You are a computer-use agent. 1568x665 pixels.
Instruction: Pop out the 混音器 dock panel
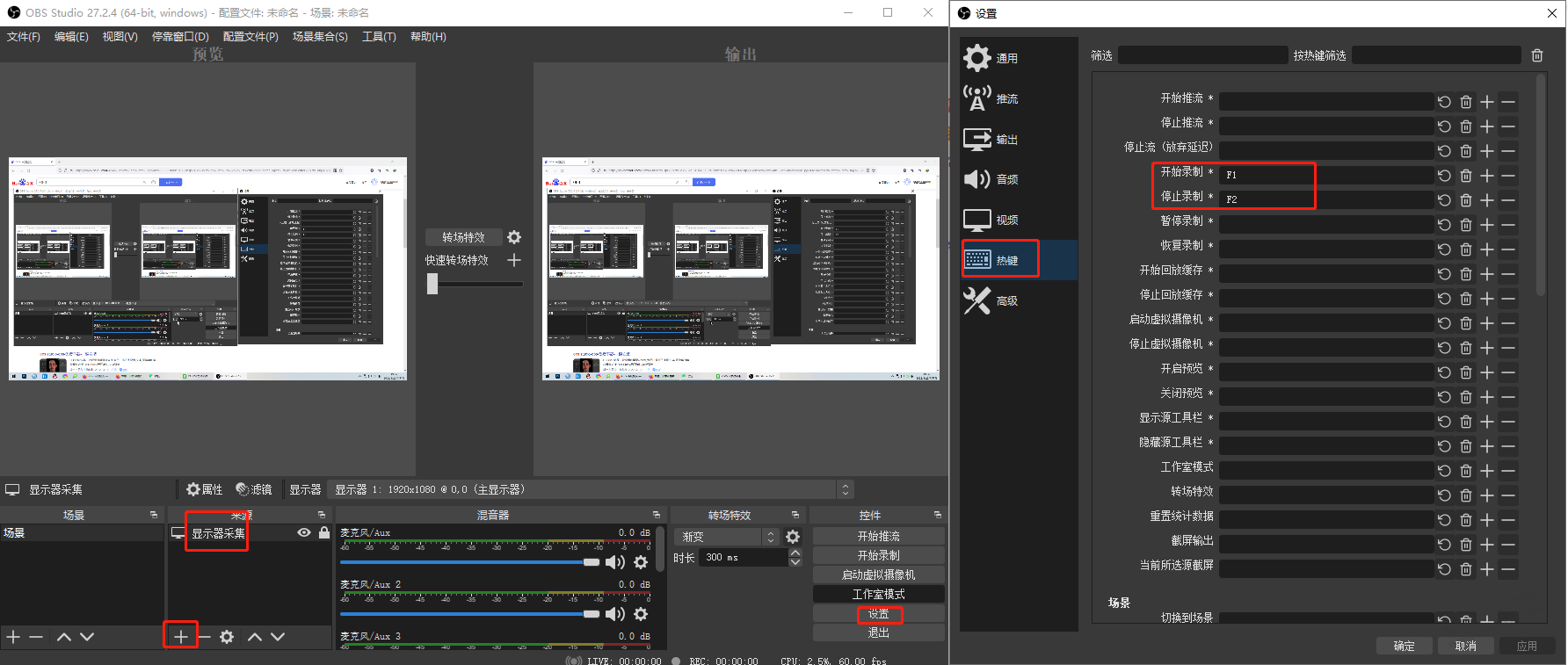pos(657,515)
